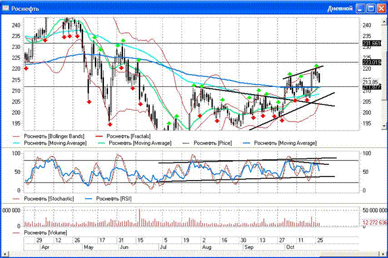Screen dimensions: 388x258
Task: Select the Stochastic indicator legend entry
Action: point(49,198)
